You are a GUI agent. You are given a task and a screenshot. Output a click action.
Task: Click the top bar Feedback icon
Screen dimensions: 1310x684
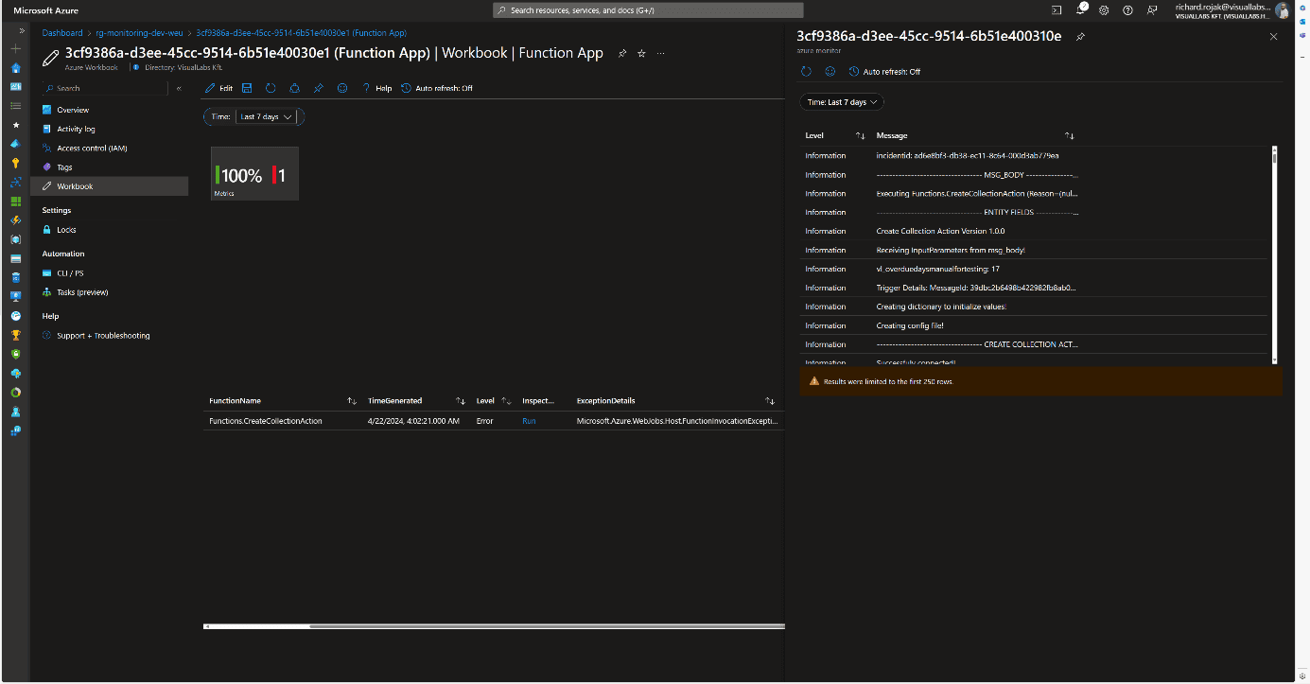[1151, 9]
